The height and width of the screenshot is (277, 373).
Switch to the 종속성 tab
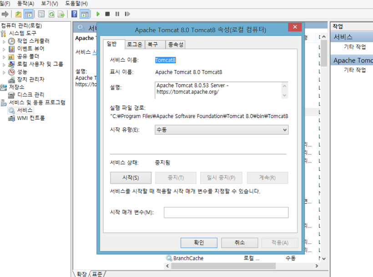click(x=176, y=45)
